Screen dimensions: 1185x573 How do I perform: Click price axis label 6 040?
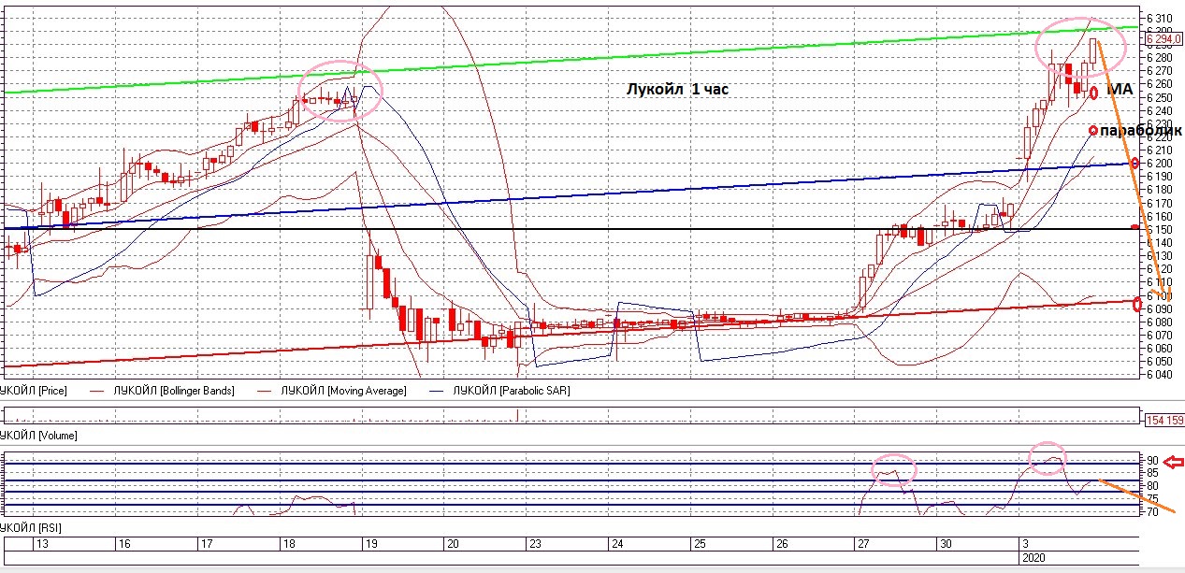click(1160, 374)
